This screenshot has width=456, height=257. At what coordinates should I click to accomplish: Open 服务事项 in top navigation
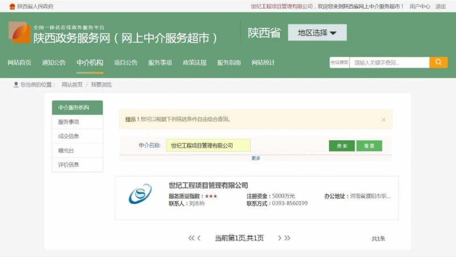click(160, 63)
